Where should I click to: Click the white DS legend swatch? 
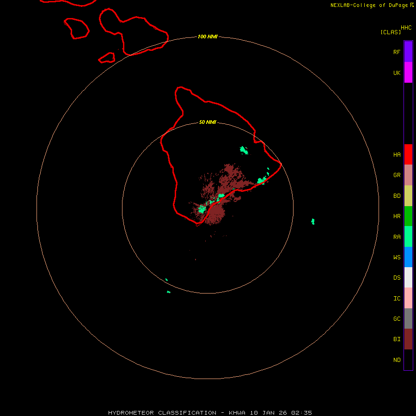(408, 277)
